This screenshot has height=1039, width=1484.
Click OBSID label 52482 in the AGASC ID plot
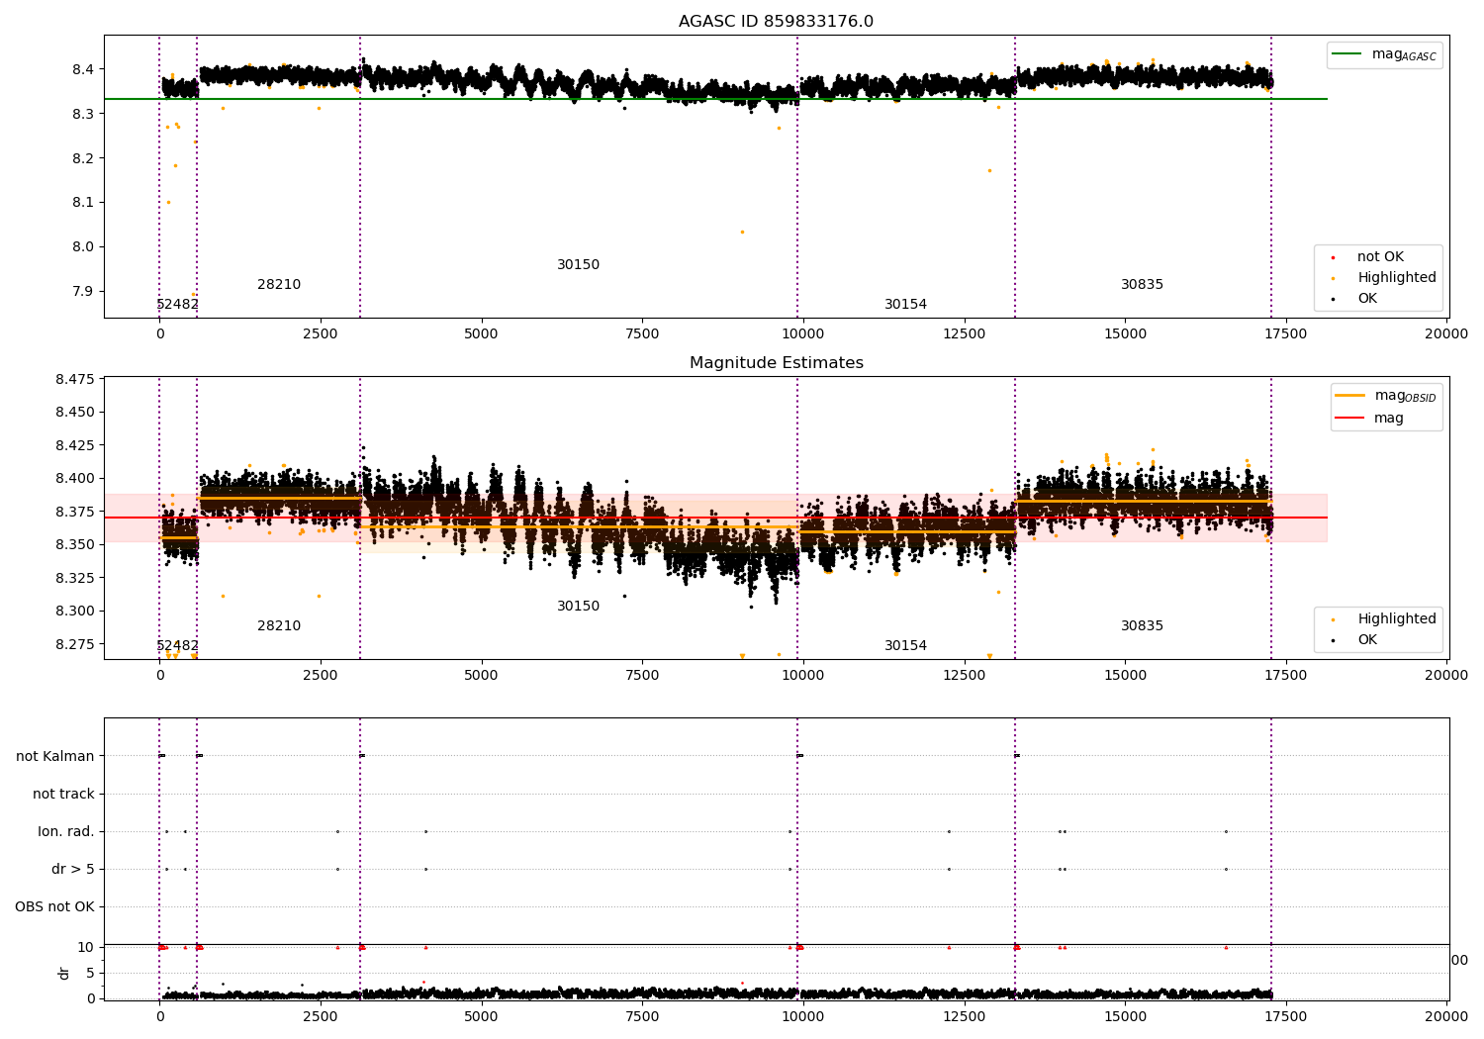coord(178,305)
